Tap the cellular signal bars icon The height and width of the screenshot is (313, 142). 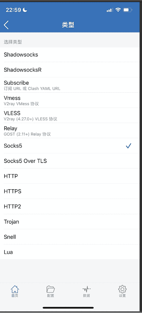coord(110,10)
